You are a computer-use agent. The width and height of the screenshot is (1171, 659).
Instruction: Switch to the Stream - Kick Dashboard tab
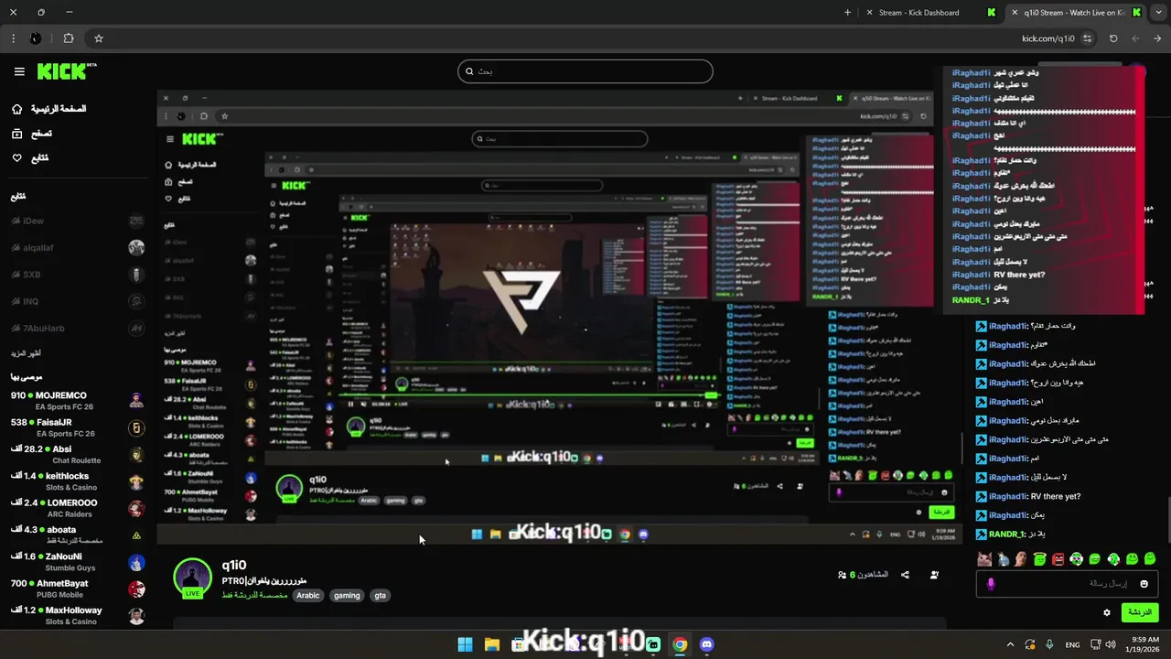coord(929,13)
